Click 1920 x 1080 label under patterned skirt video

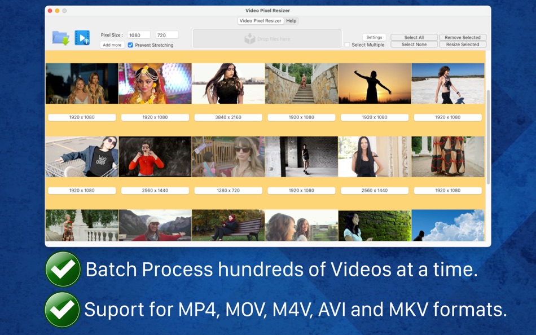coord(448,191)
